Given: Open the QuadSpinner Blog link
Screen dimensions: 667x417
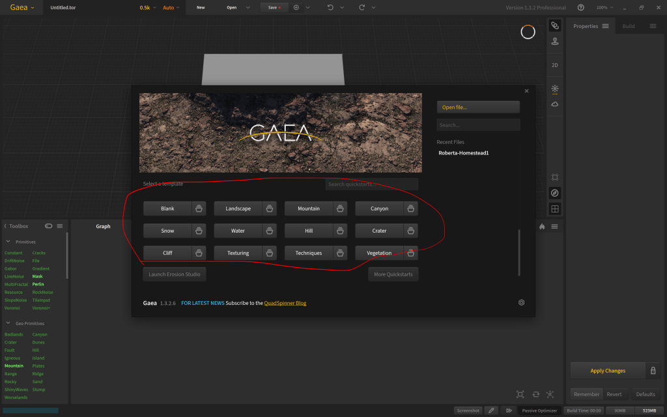Looking at the screenshot, I should [285, 303].
